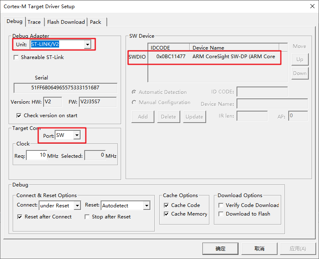Open the Flash Download tab
Screen dimensions: 319x259
[66, 22]
